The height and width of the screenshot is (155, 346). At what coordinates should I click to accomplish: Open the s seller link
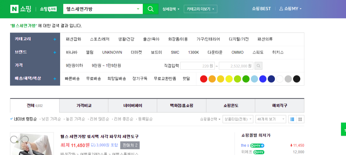coord(245,146)
